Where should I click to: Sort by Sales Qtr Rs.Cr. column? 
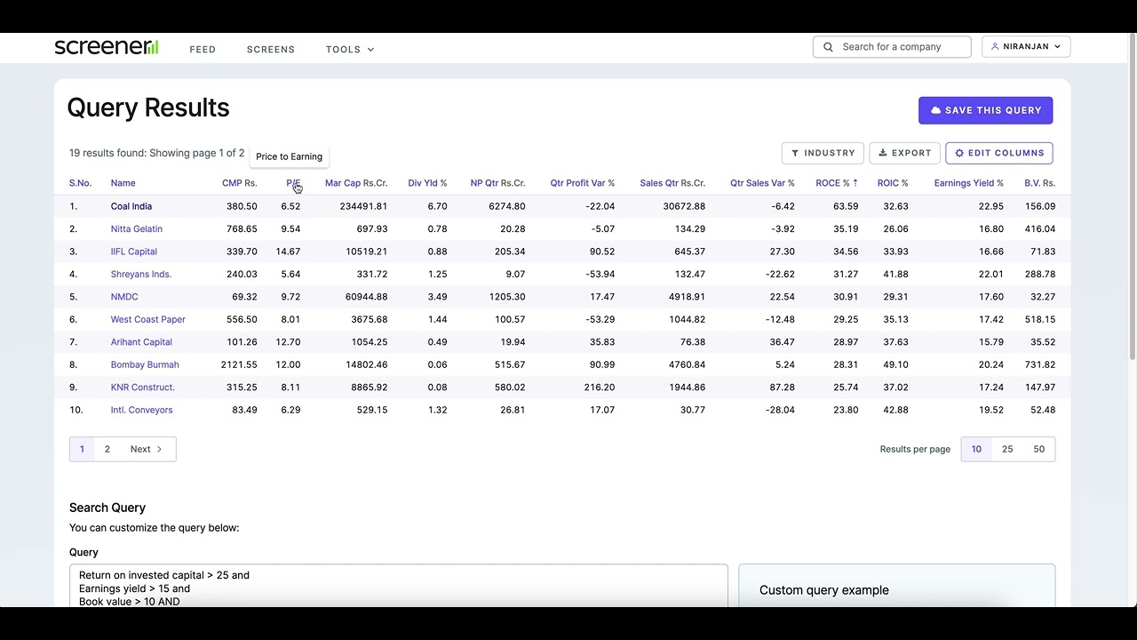click(672, 183)
